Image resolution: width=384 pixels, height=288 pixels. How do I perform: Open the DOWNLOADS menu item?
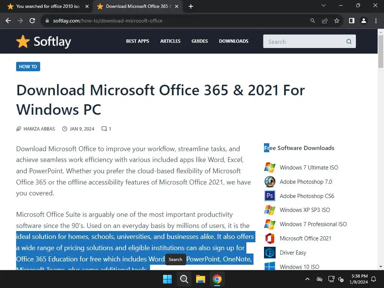pos(234,41)
